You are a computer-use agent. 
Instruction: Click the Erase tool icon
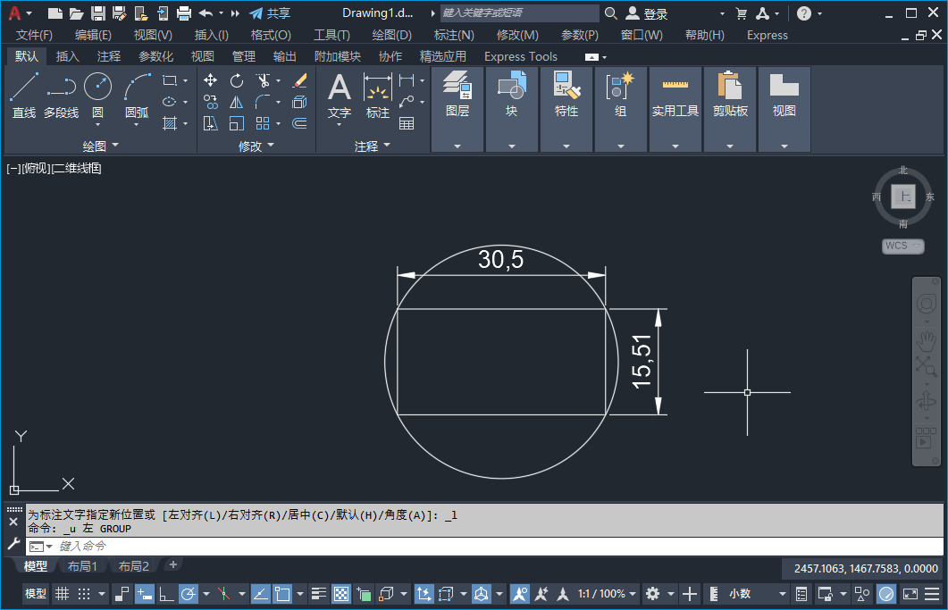coord(299,80)
